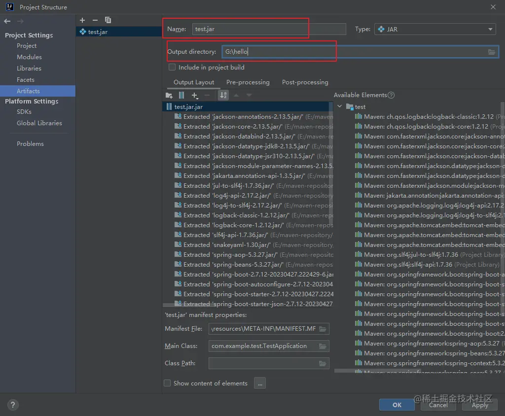Select Maven log4j-api:2.17.2 available element
This screenshot has height=416, width=505.
coord(430,206)
